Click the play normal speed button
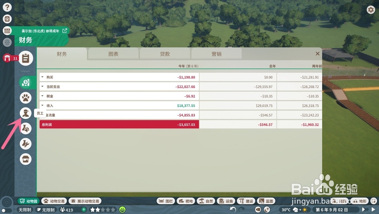 tap(373, 209)
